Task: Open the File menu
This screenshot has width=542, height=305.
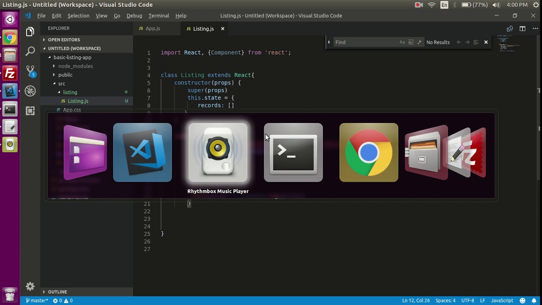Action: (41, 16)
